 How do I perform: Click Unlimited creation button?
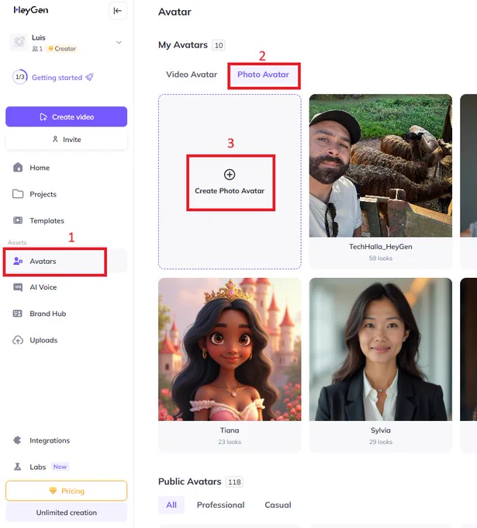point(66,512)
